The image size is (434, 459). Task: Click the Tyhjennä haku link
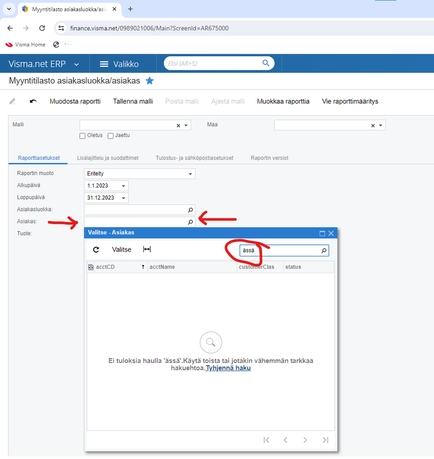point(228,368)
